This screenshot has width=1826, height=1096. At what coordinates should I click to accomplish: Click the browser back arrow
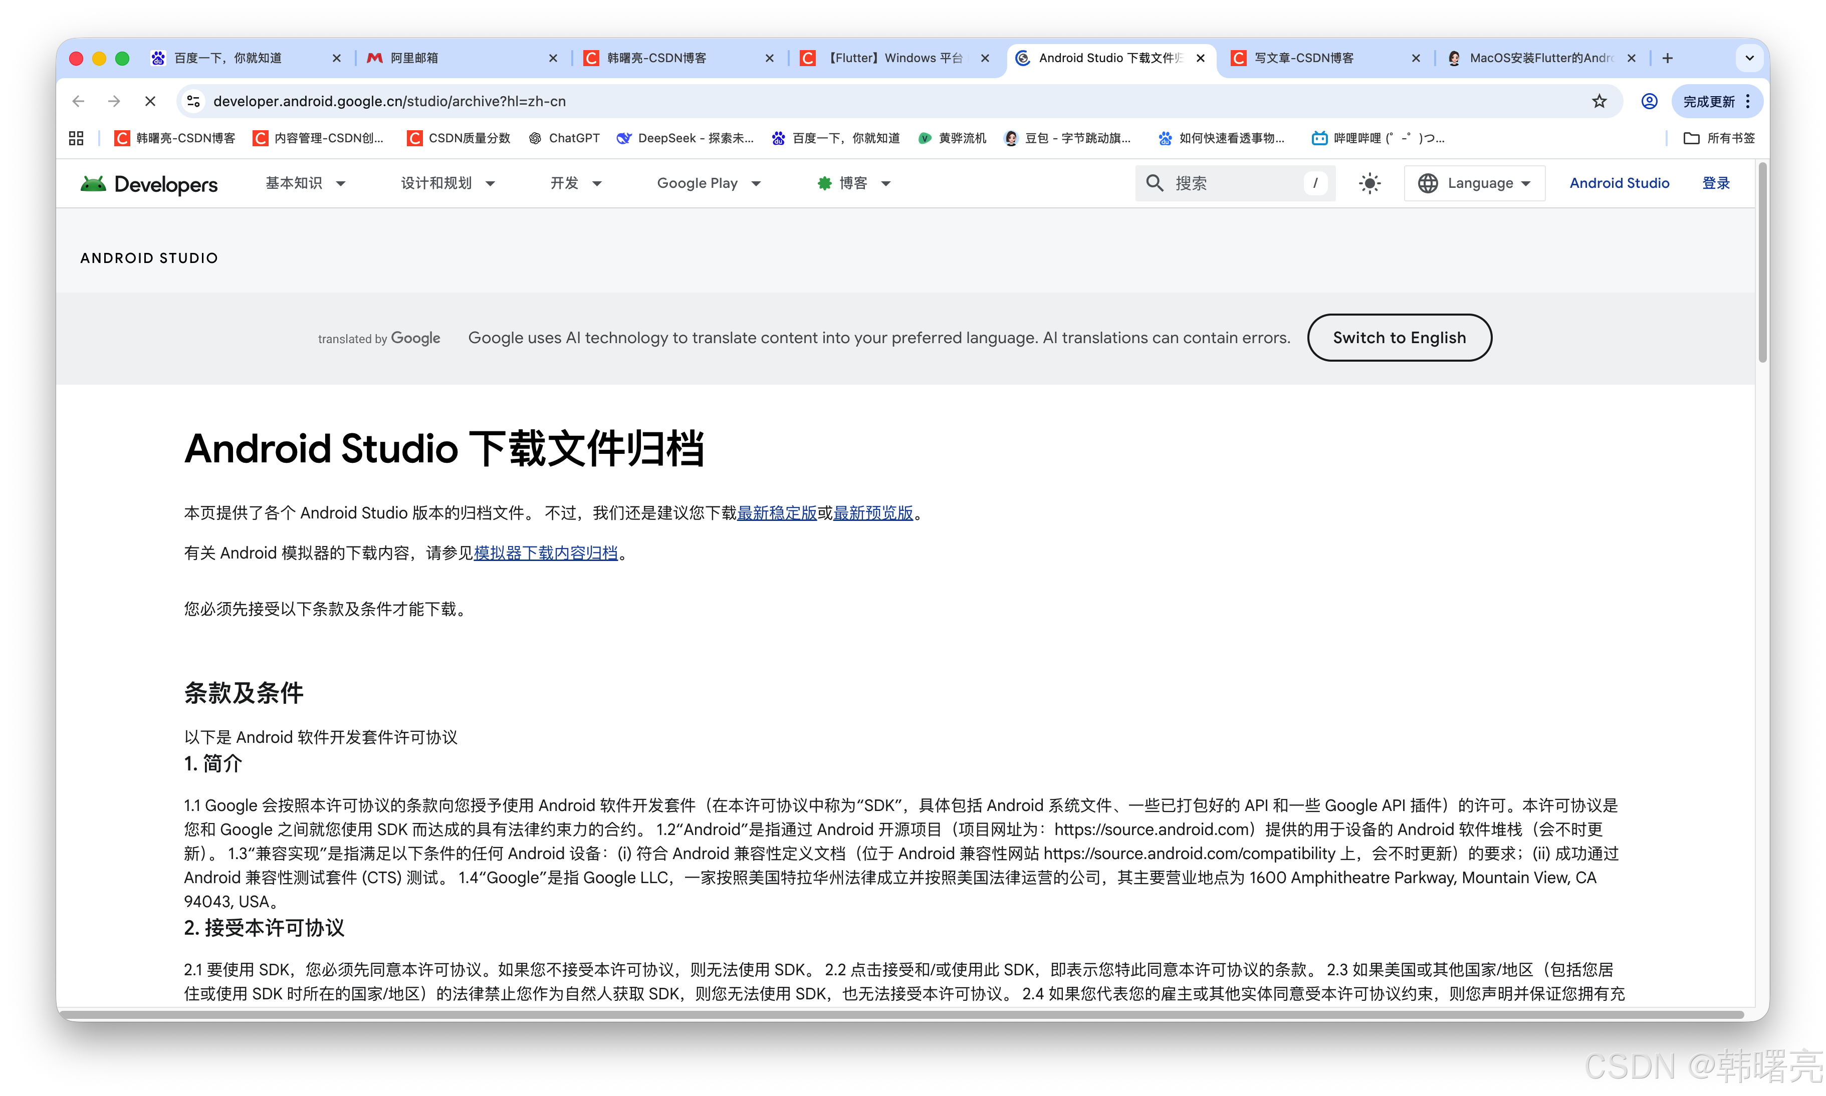tap(78, 101)
